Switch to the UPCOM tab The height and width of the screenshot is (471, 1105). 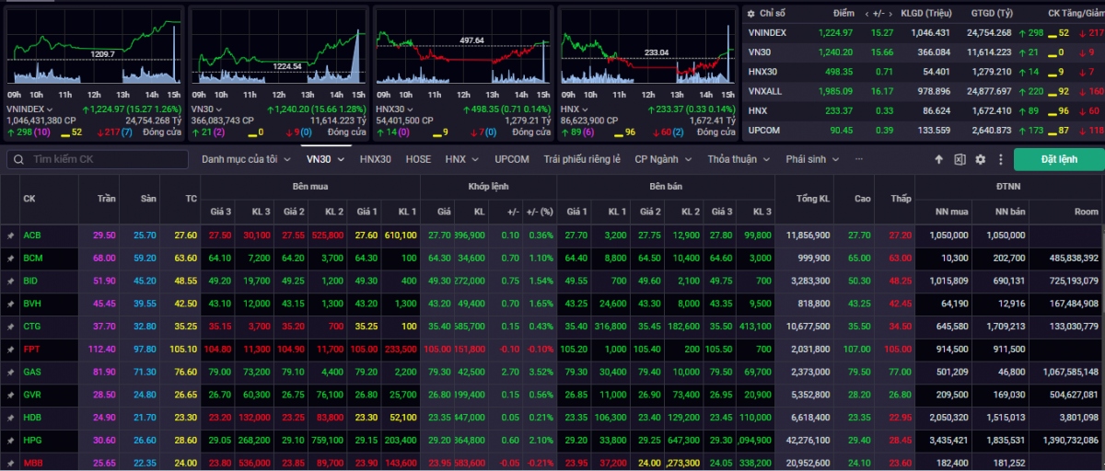tap(512, 159)
